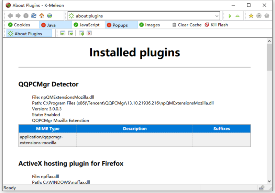The image size is (275, 193).
Task: Click scrollbar down arrow
Action: (x=269, y=181)
